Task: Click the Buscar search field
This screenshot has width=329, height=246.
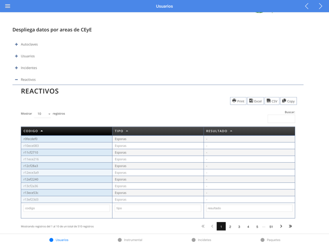Action: [281, 119]
